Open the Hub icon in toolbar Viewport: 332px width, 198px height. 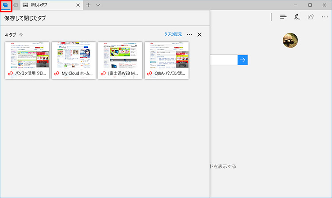click(x=283, y=17)
